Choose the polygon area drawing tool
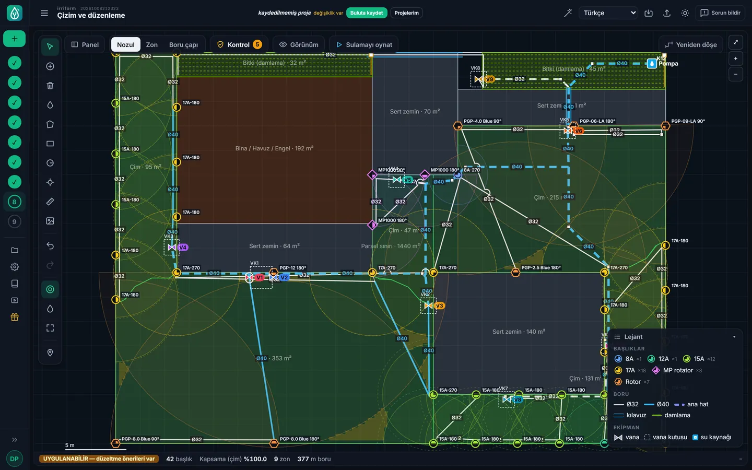This screenshot has width=752, height=470. coord(50,124)
